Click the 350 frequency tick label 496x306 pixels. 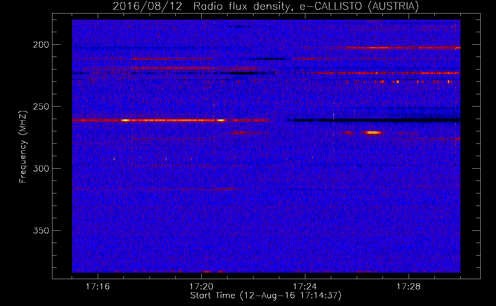[x=41, y=230]
